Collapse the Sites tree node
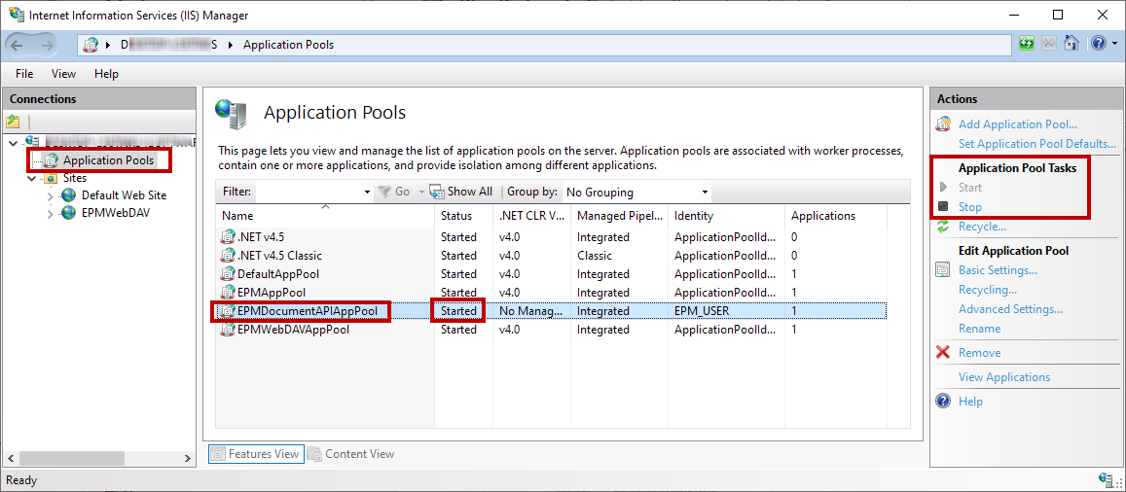Viewport: 1126px width, 492px height. point(33,179)
